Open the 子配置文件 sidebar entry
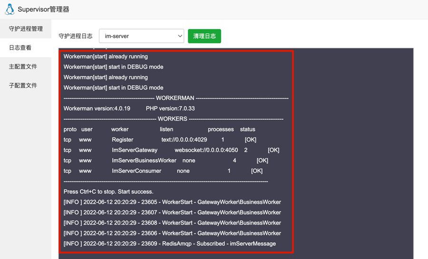 23,86
